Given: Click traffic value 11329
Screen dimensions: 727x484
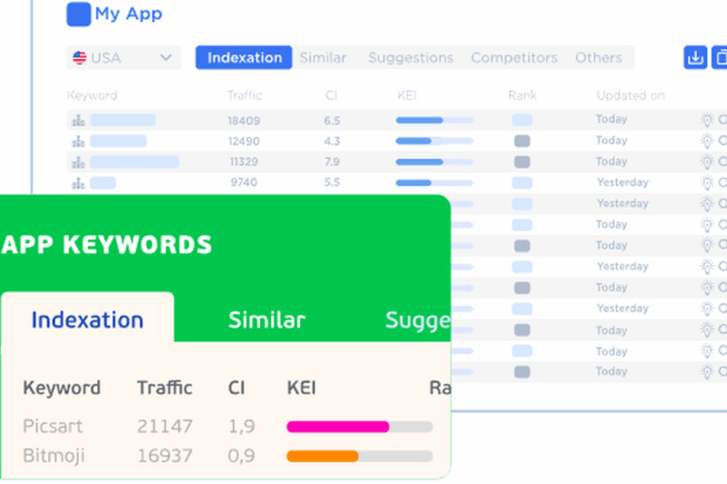Looking at the screenshot, I should point(244,163).
